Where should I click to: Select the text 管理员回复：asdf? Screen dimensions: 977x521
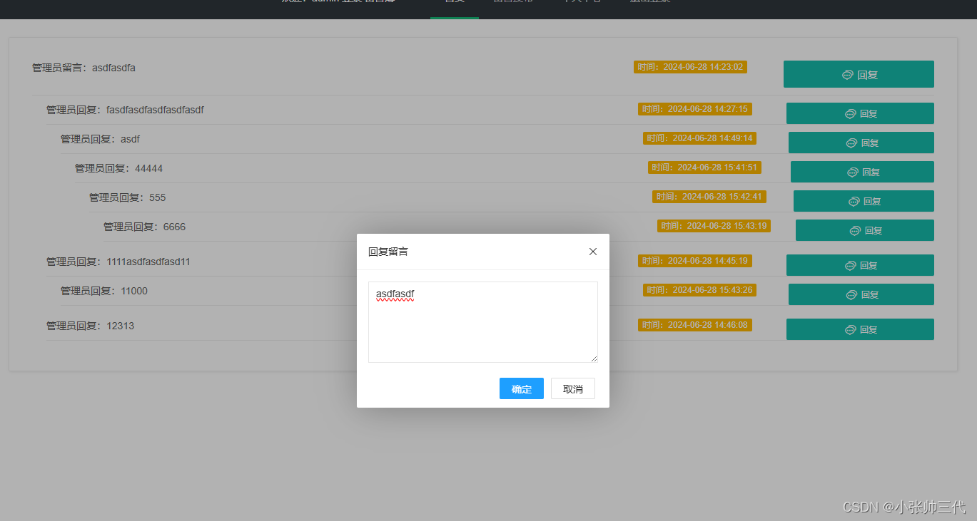[x=100, y=139]
